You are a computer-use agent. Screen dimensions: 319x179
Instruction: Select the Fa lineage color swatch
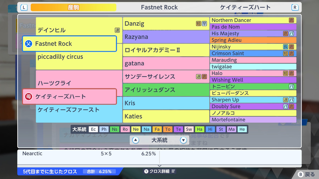(157, 129)
